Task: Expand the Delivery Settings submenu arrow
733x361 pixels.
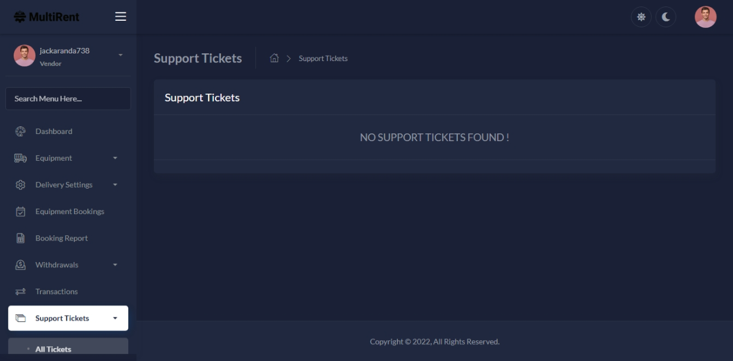Action: point(115,185)
